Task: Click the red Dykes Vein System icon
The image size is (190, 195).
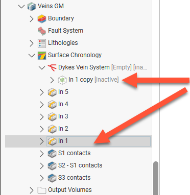Action: coord(52,68)
